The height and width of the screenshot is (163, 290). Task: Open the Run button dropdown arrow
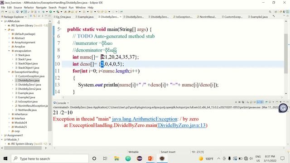click(54, 12)
